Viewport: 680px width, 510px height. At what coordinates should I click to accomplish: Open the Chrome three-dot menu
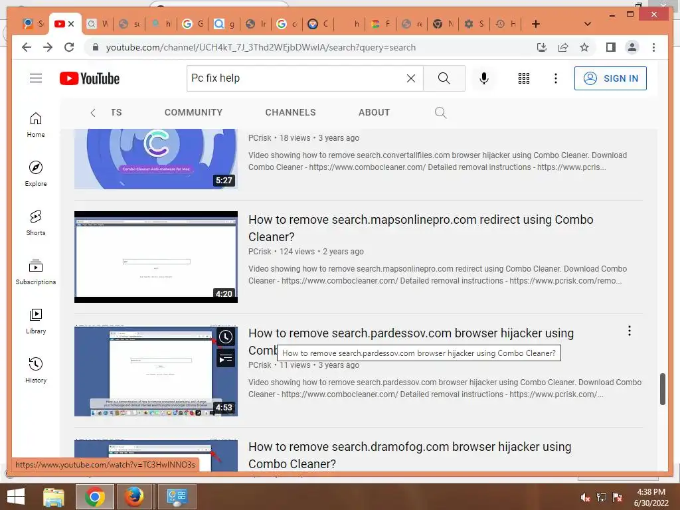pyautogui.click(x=653, y=47)
